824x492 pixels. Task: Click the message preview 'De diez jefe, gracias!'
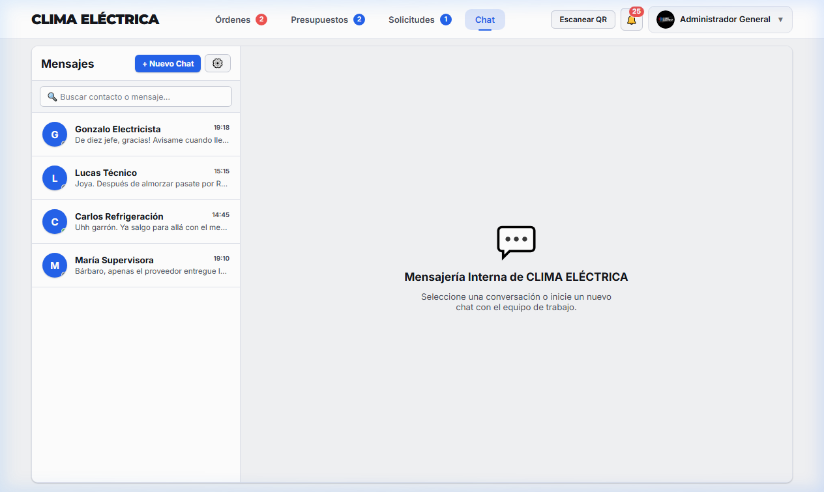[152, 140]
